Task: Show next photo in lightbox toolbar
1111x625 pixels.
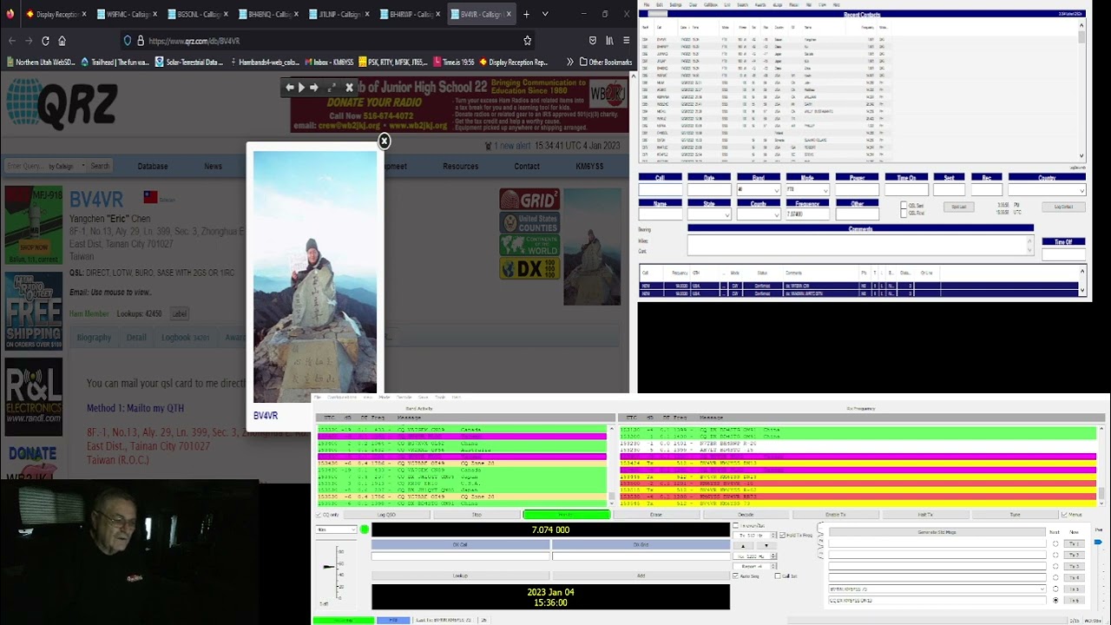Action: tap(313, 88)
